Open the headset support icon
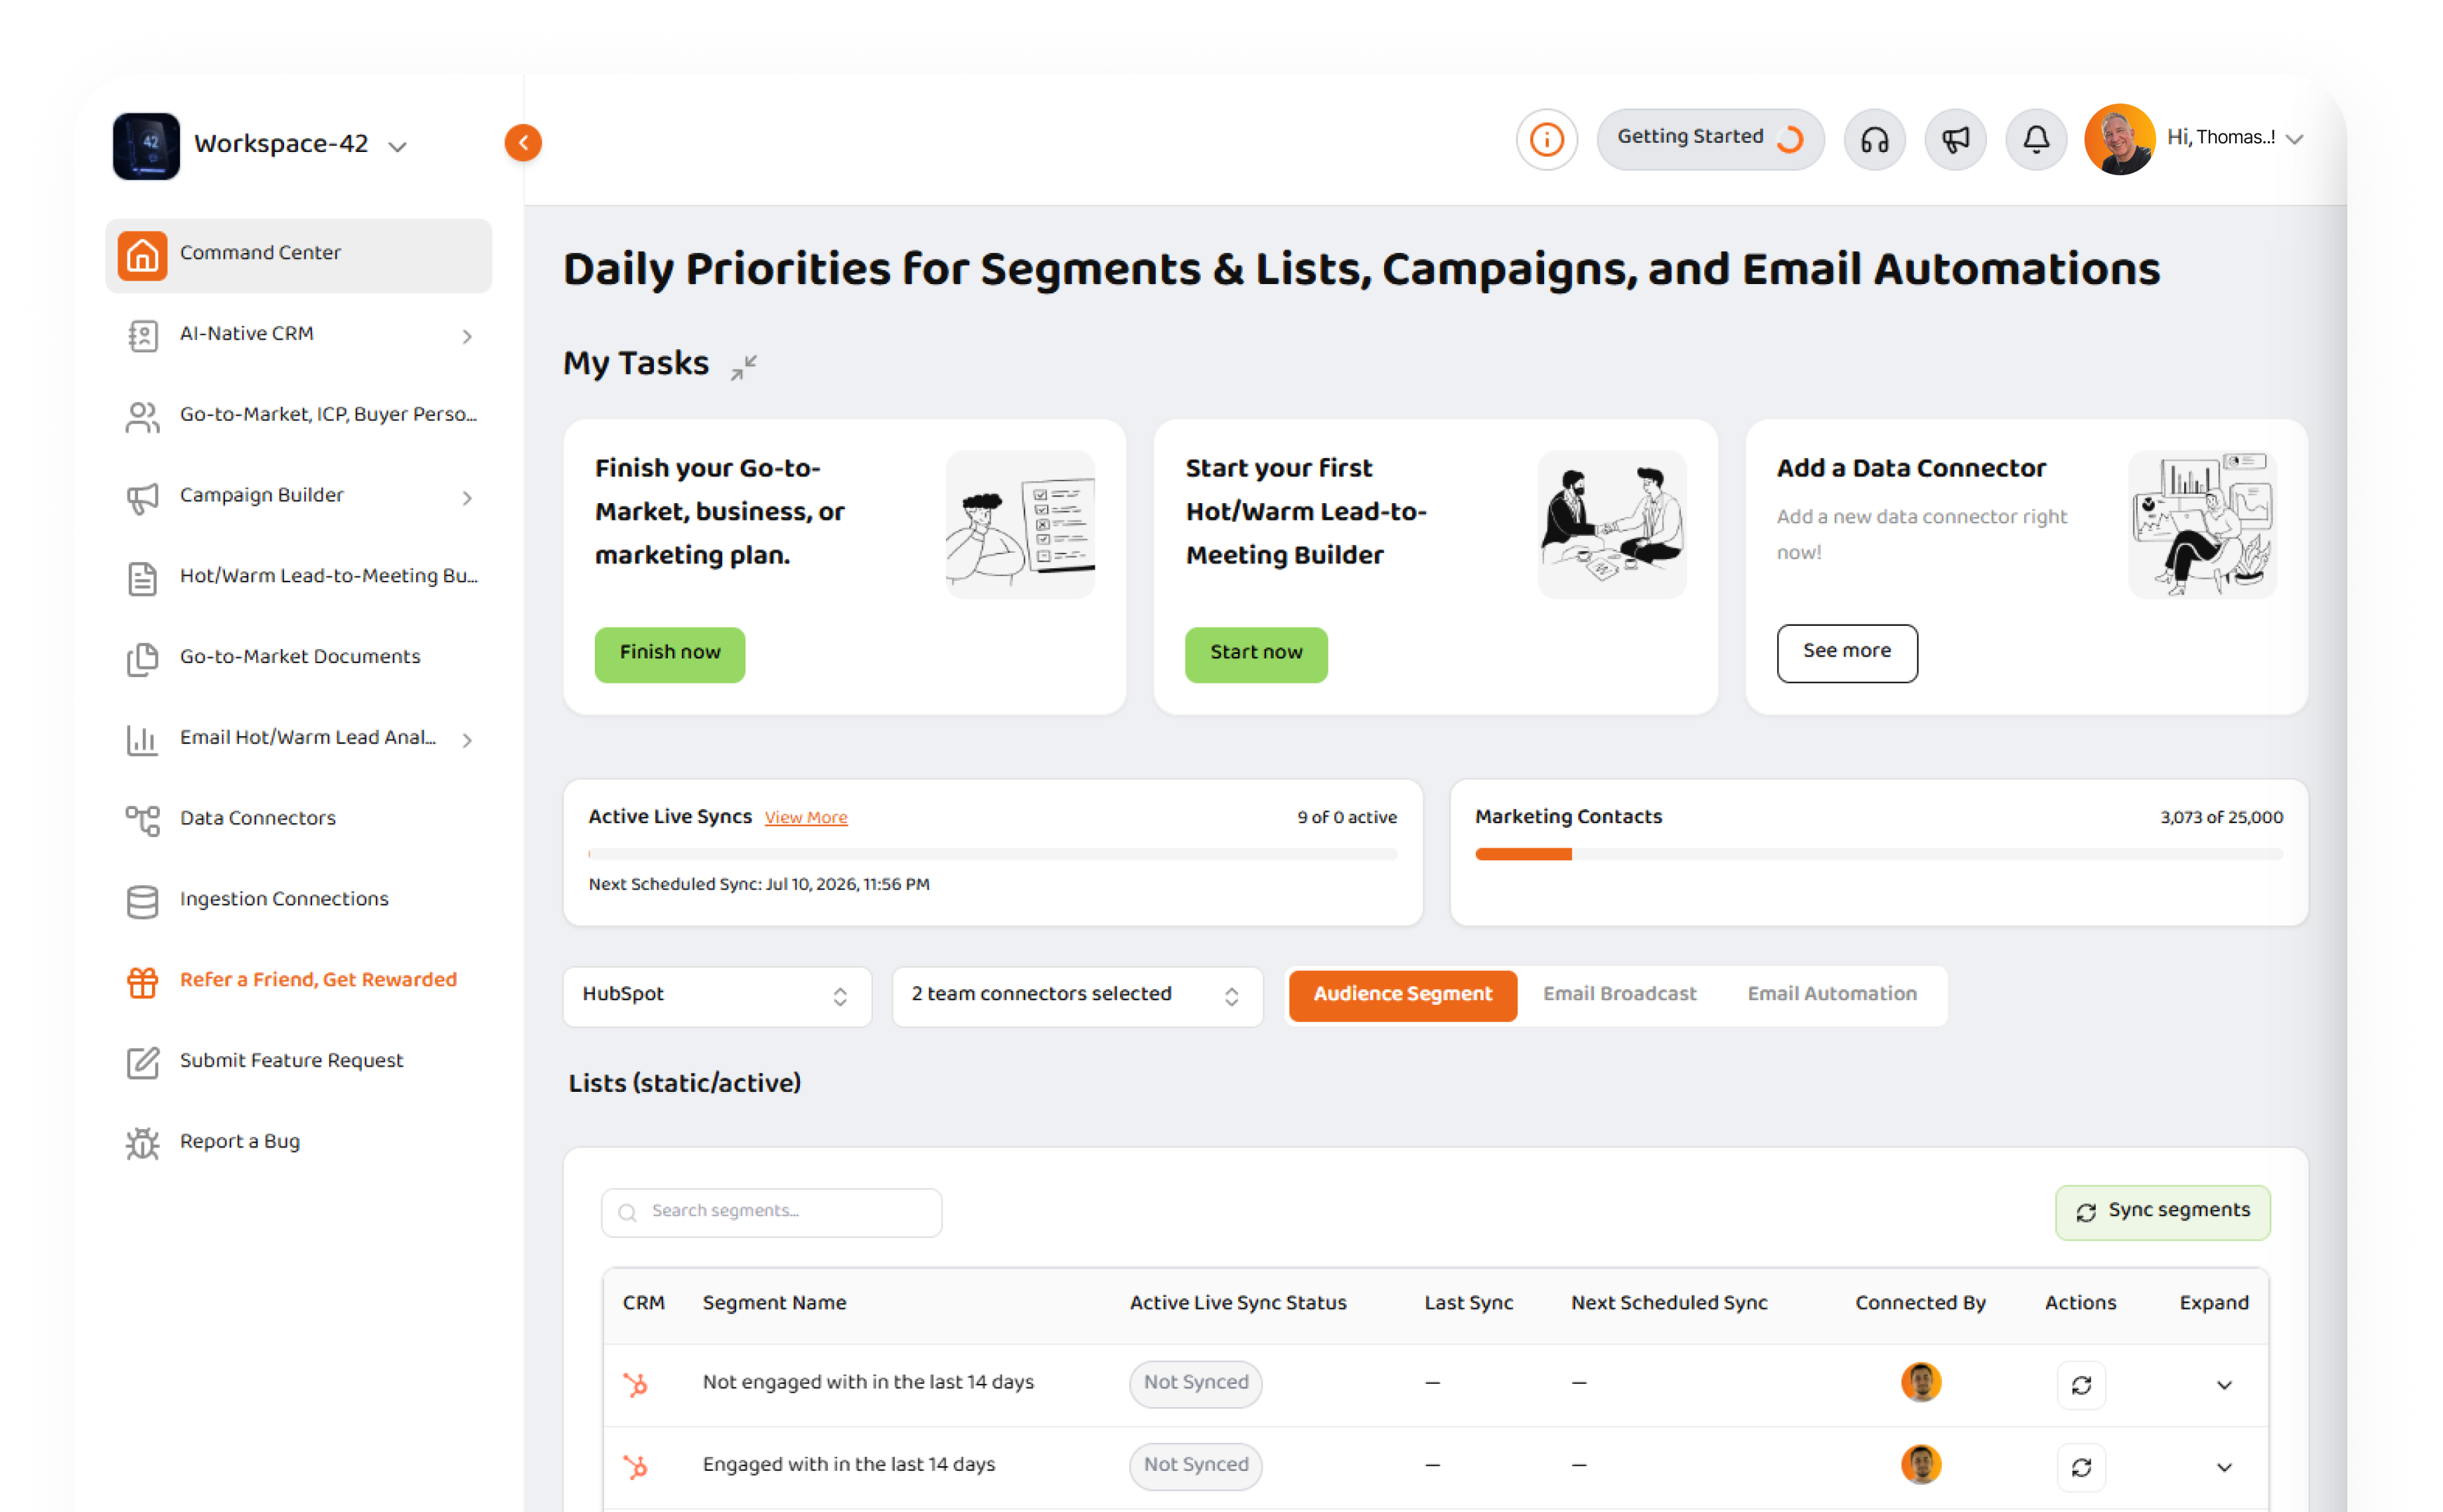The height and width of the screenshot is (1512, 2443). tap(1874, 139)
